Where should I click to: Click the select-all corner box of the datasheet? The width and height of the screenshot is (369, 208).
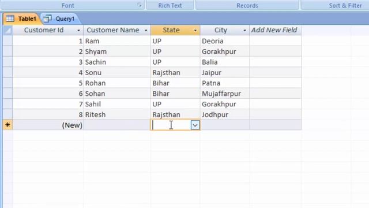pos(7,30)
